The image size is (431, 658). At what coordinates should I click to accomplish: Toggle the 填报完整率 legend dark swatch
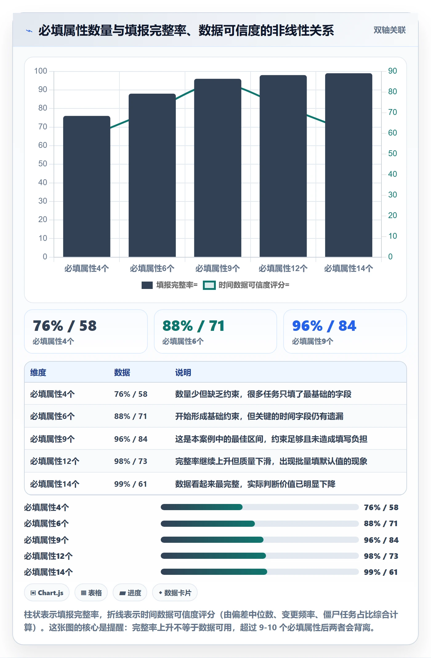click(x=147, y=285)
